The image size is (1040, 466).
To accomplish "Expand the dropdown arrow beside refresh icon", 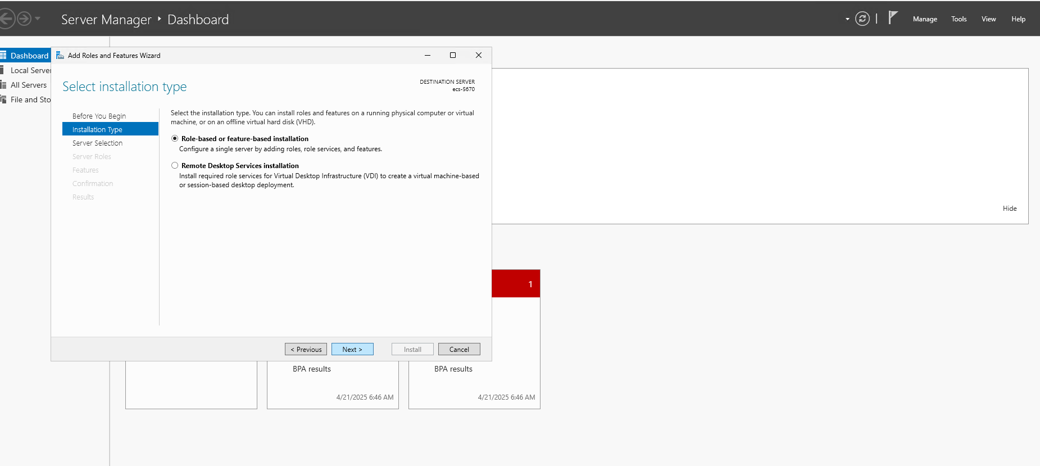I will pyautogui.click(x=847, y=19).
